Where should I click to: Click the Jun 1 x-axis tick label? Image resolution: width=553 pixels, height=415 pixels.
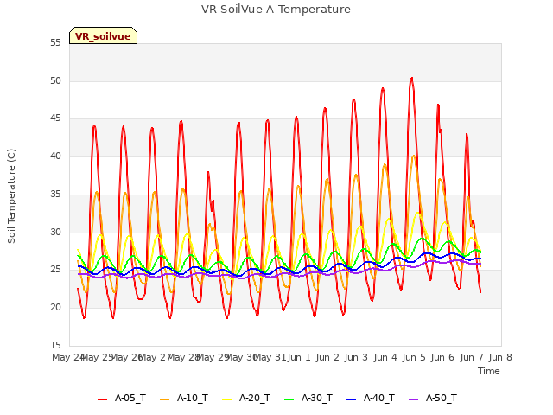tap(299, 357)
